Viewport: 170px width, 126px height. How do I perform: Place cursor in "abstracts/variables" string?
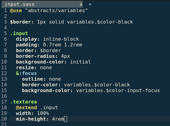pos(56,11)
